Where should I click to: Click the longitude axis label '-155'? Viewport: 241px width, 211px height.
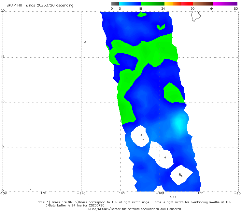point(199,193)
